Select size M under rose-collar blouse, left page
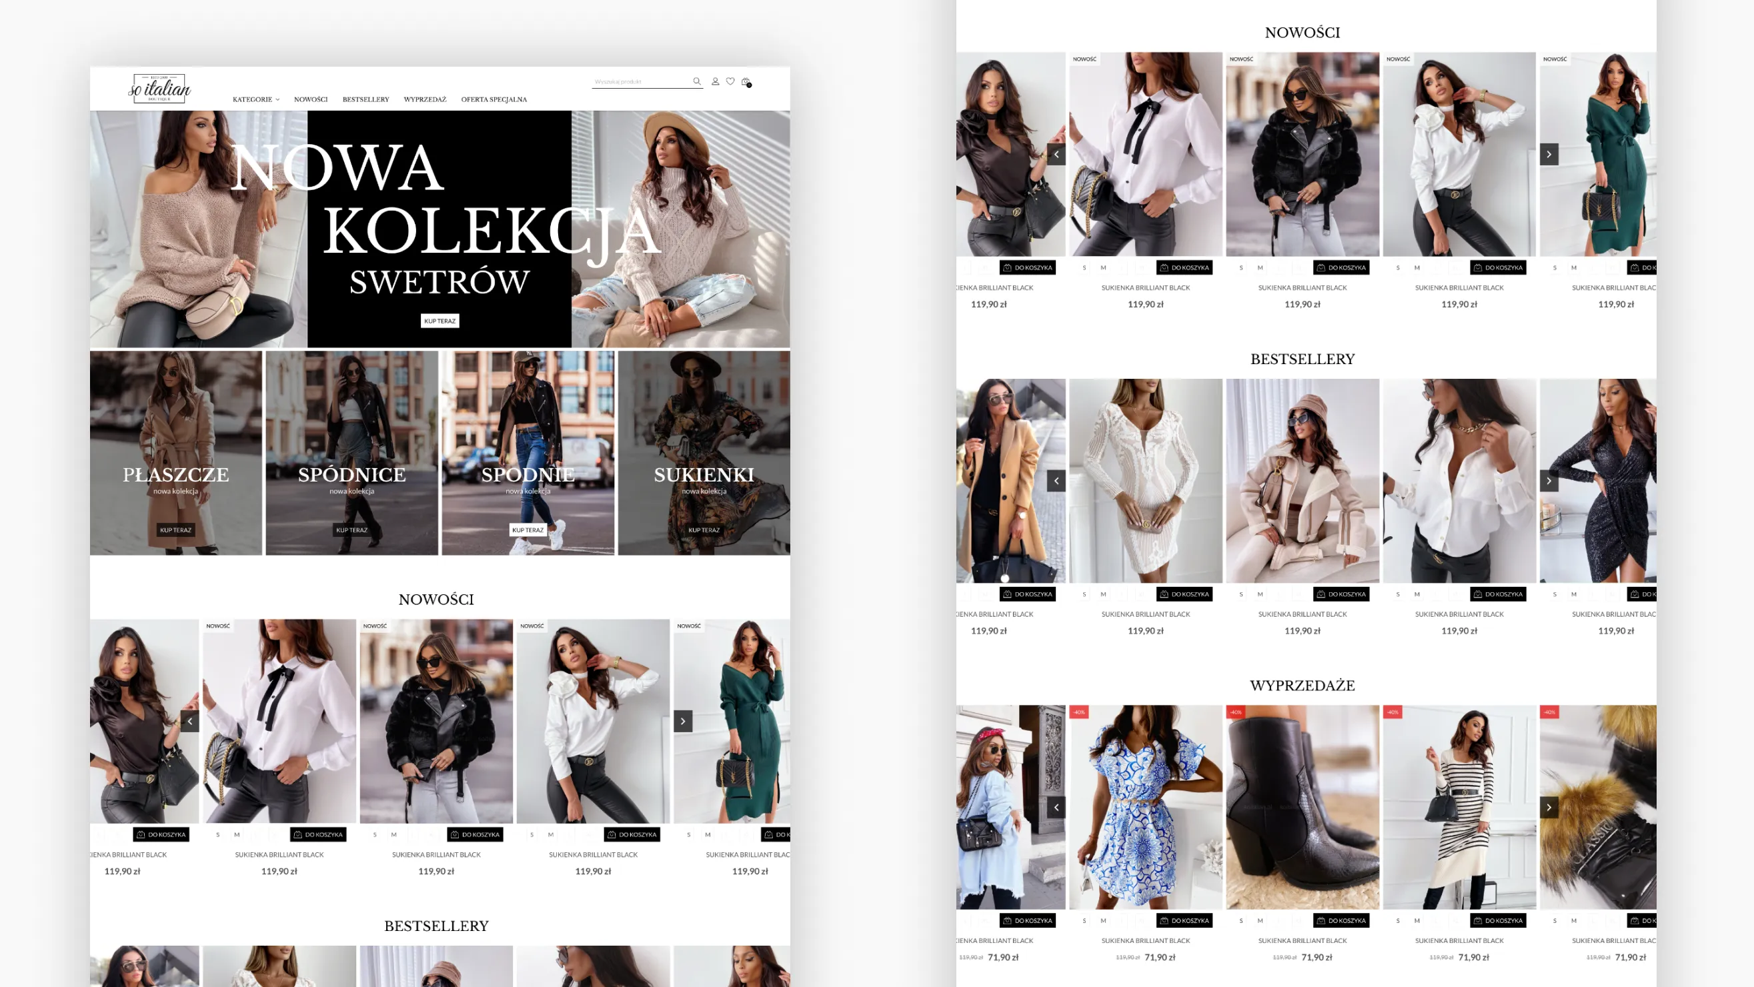The width and height of the screenshot is (1754, 987). click(551, 834)
